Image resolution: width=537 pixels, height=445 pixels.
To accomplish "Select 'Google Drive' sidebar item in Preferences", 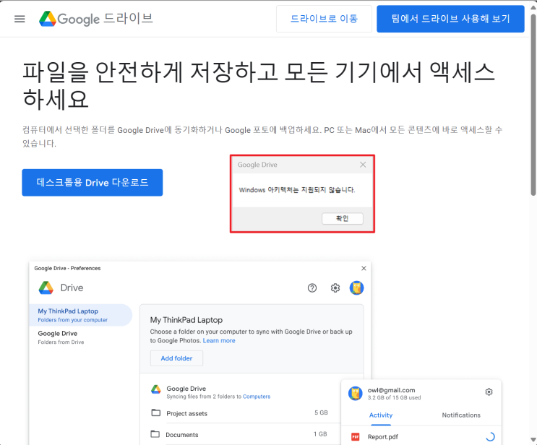I will (61, 337).
